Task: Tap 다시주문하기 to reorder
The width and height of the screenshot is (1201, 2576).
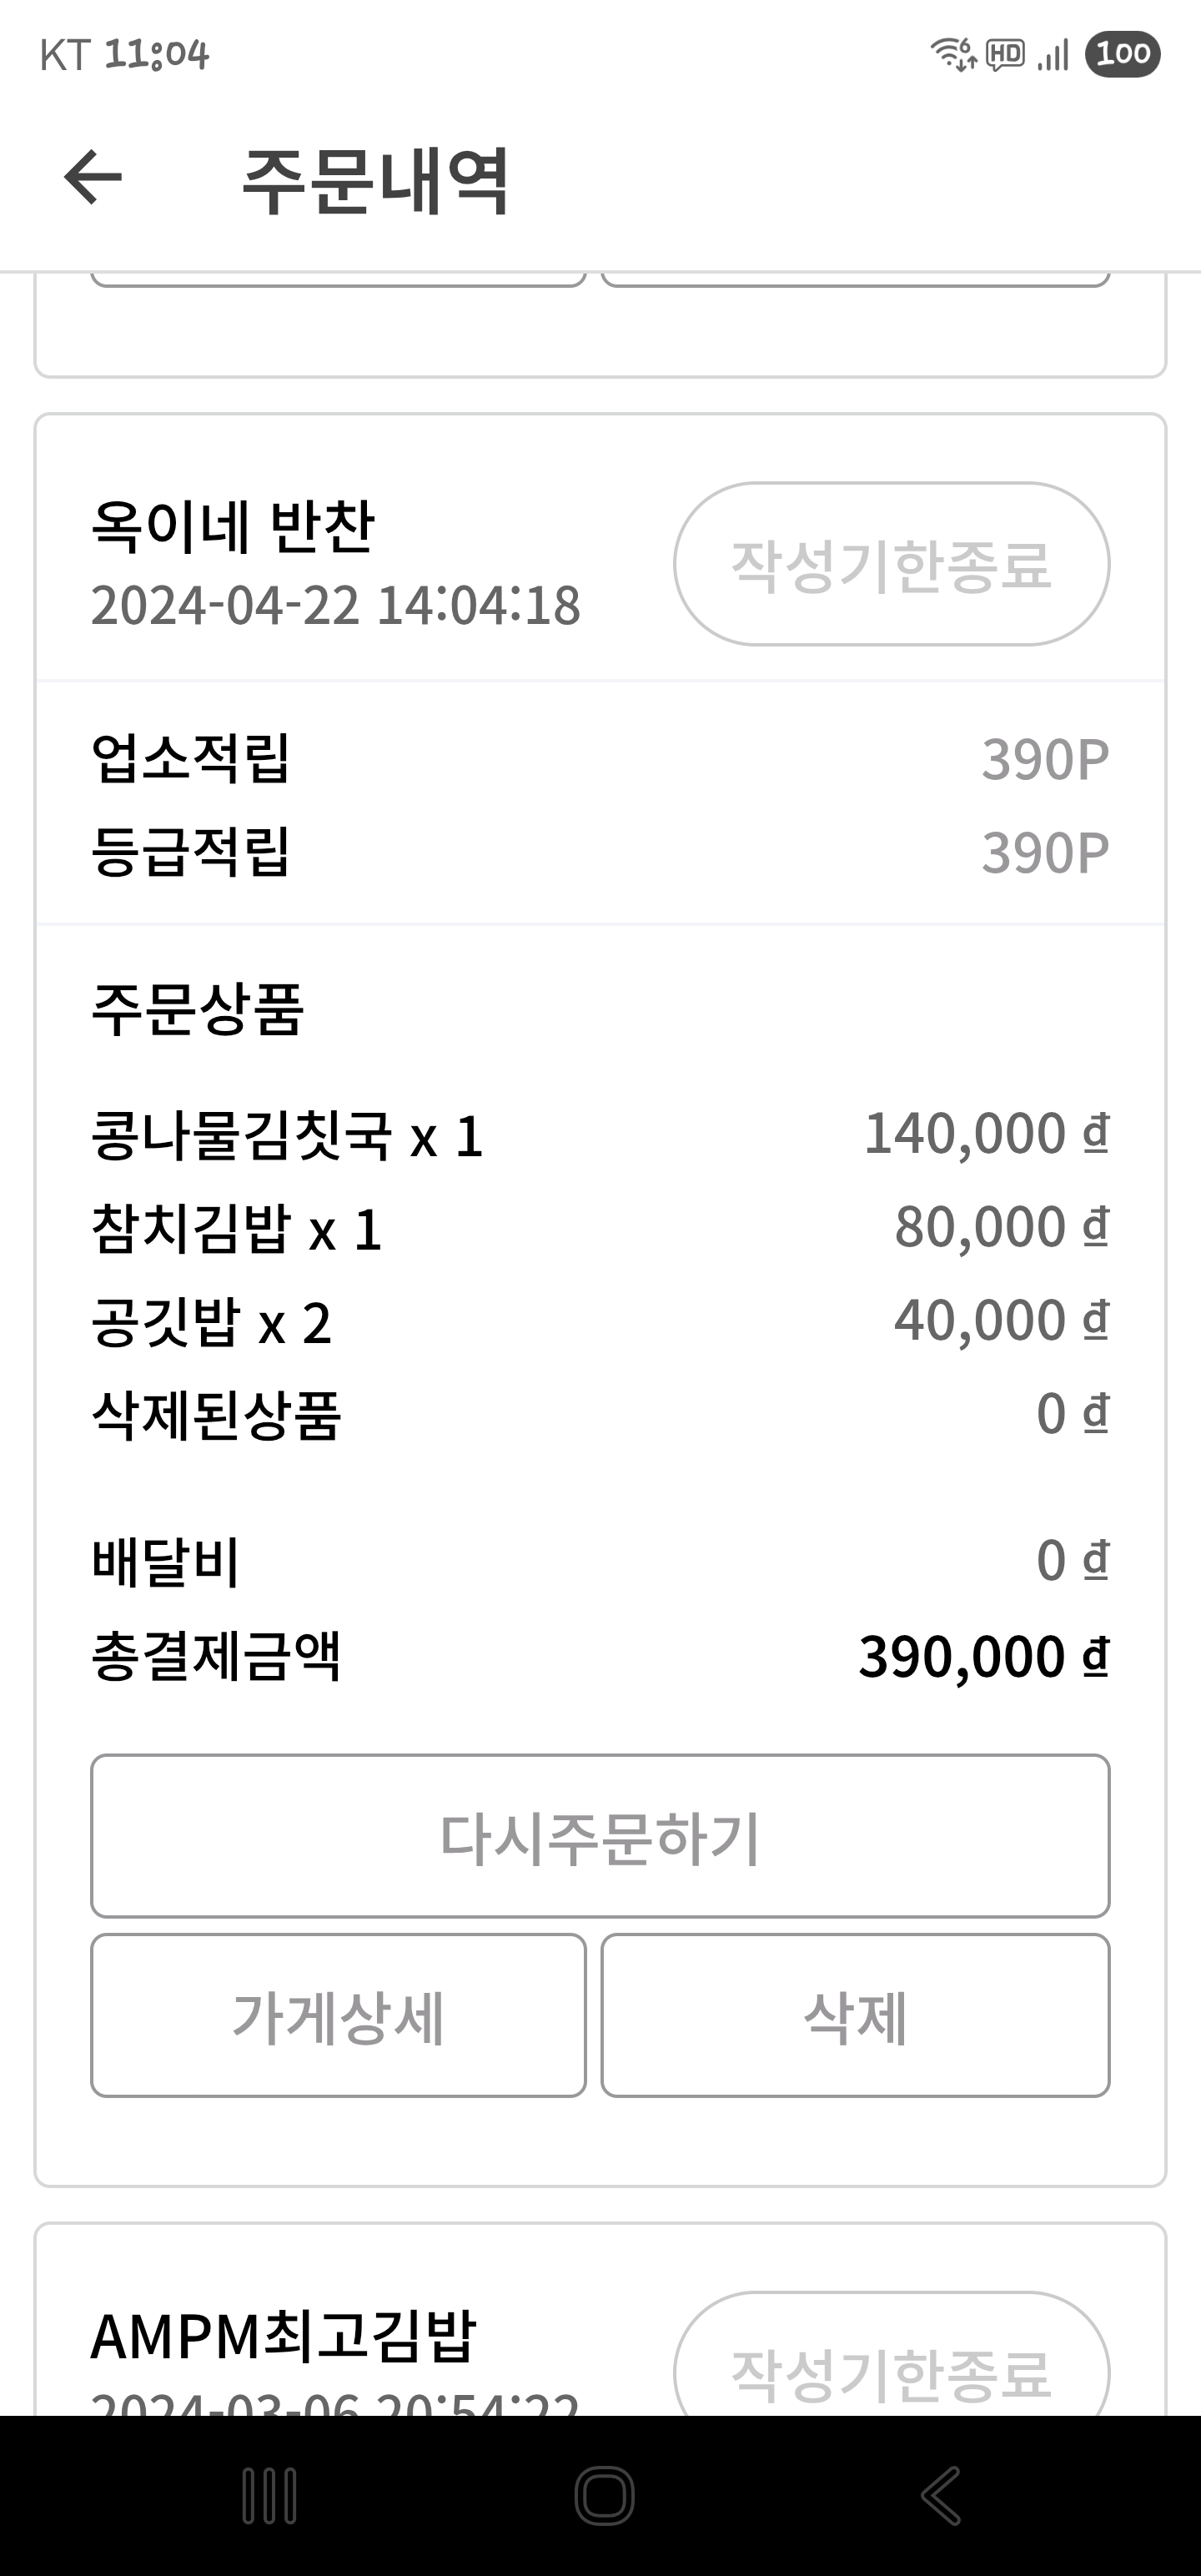Action: (x=600, y=1836)
